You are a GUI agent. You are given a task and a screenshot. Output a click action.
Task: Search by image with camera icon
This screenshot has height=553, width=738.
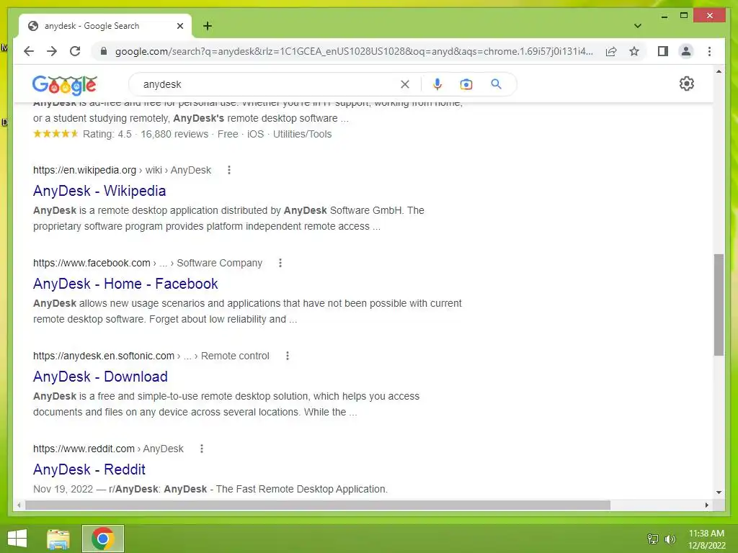pos(466,84)
